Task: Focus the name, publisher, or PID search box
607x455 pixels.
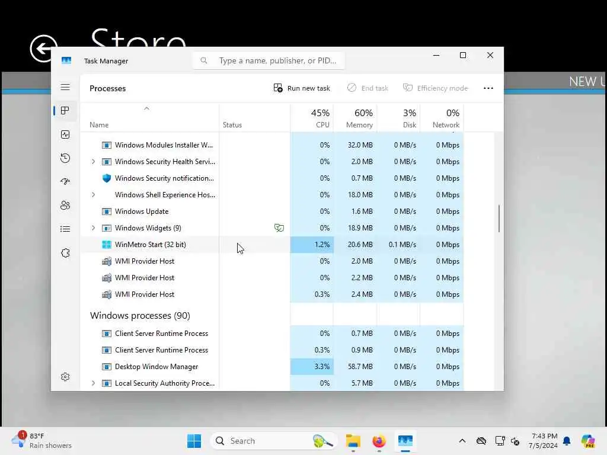Action: (269, 61)
